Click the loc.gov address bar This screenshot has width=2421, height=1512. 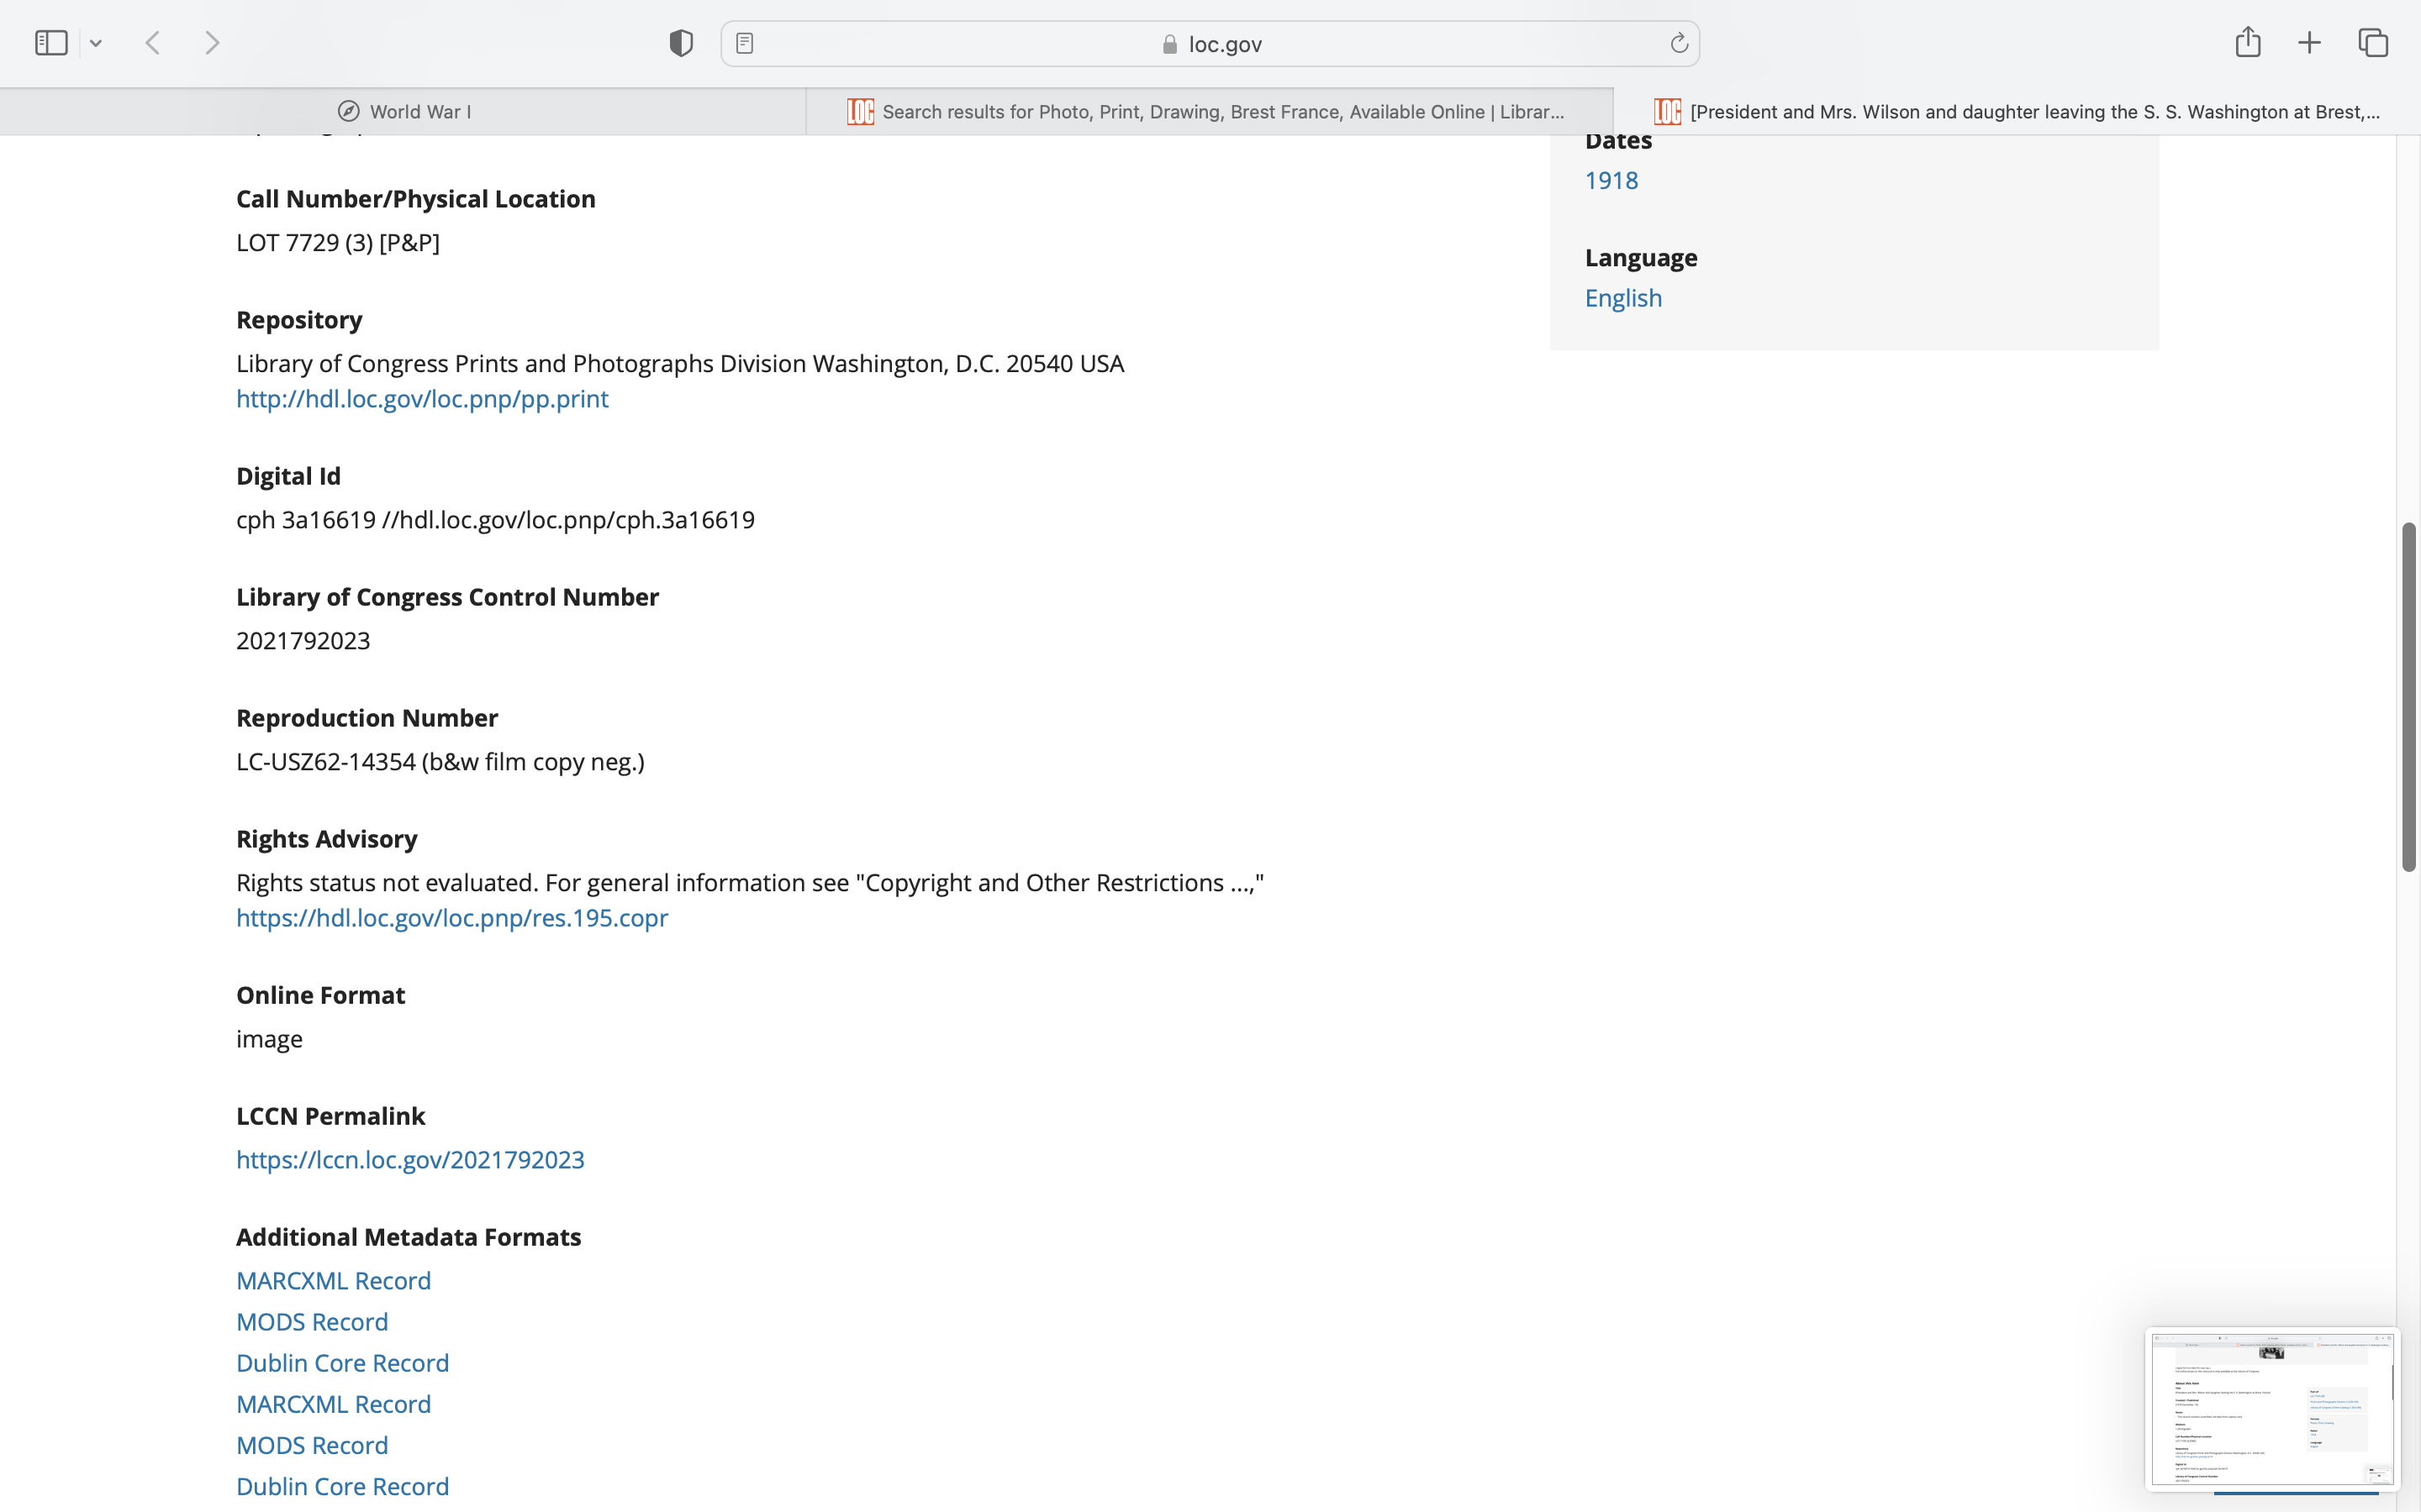(1210, 44)
